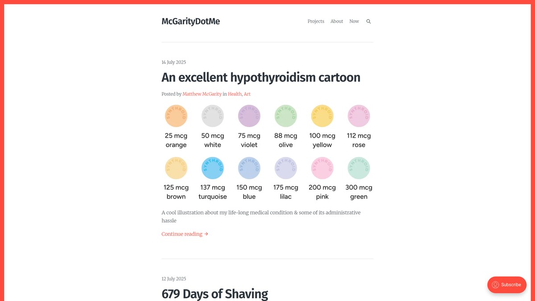535x301 pixels.
Task: Click the Synthroid pills illustration image
Action: (267, 152)
